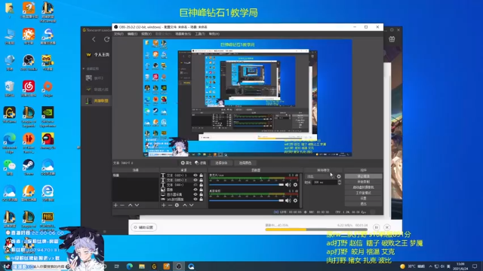Toggle visibility of the display capture source
Screen dimensions: 483x271
tap(195, 194)
